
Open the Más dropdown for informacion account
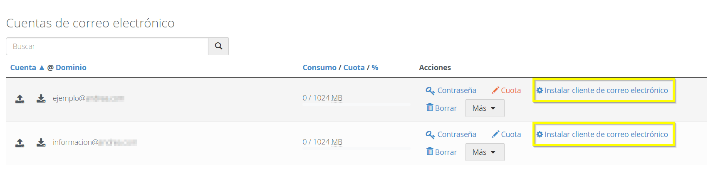click(x=485, y=152)
